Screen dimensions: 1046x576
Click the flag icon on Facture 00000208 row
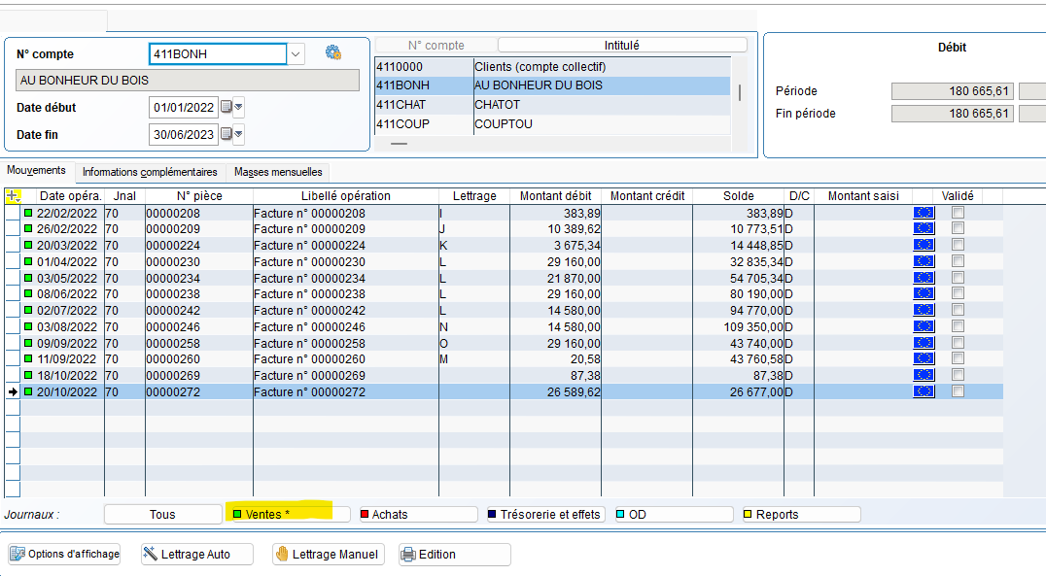click(923, 213)
